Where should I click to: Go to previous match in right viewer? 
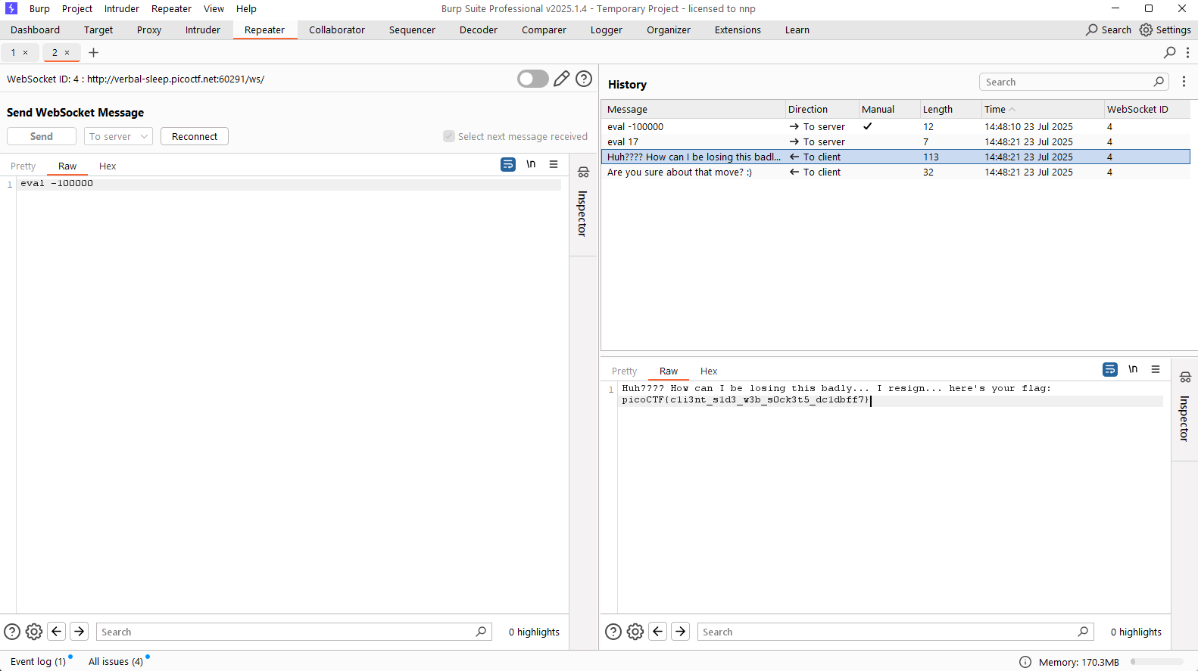(658, 632)
